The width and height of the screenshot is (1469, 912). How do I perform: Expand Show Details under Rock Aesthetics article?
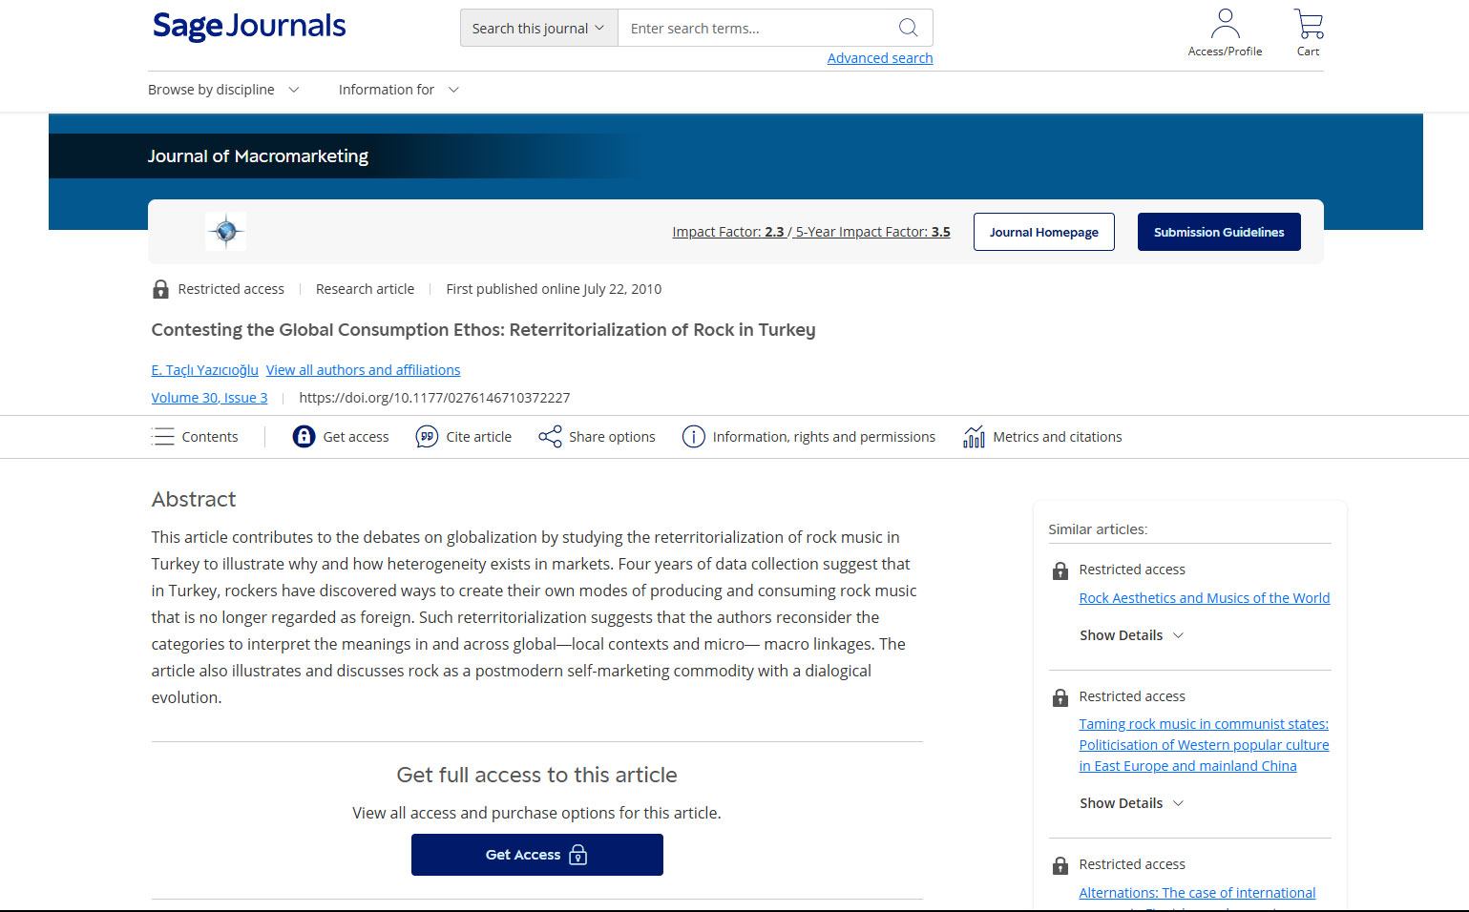[1131, 635]
